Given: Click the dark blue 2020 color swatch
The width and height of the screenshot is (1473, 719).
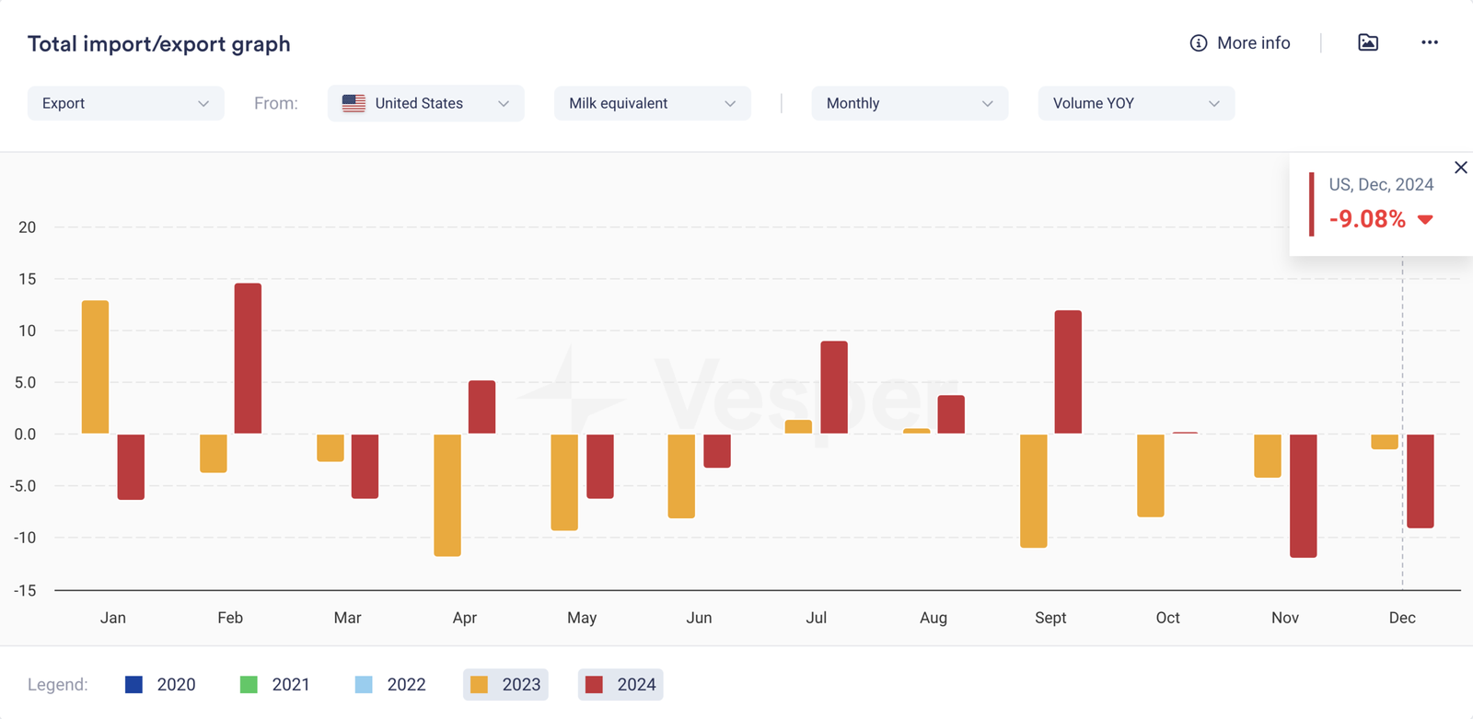Looking at the screenshot, I should tap(133, 684).
